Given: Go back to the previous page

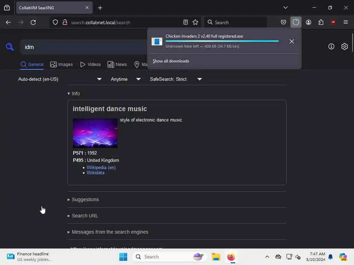Looking at the screenshot, I should [x=8, y=22].
